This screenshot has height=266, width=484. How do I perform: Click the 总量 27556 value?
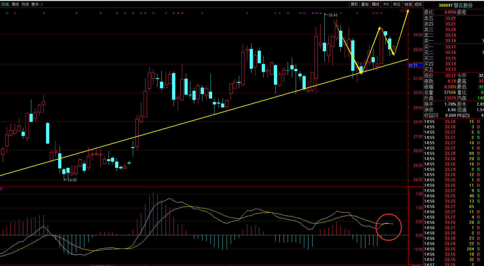point(450,92)
